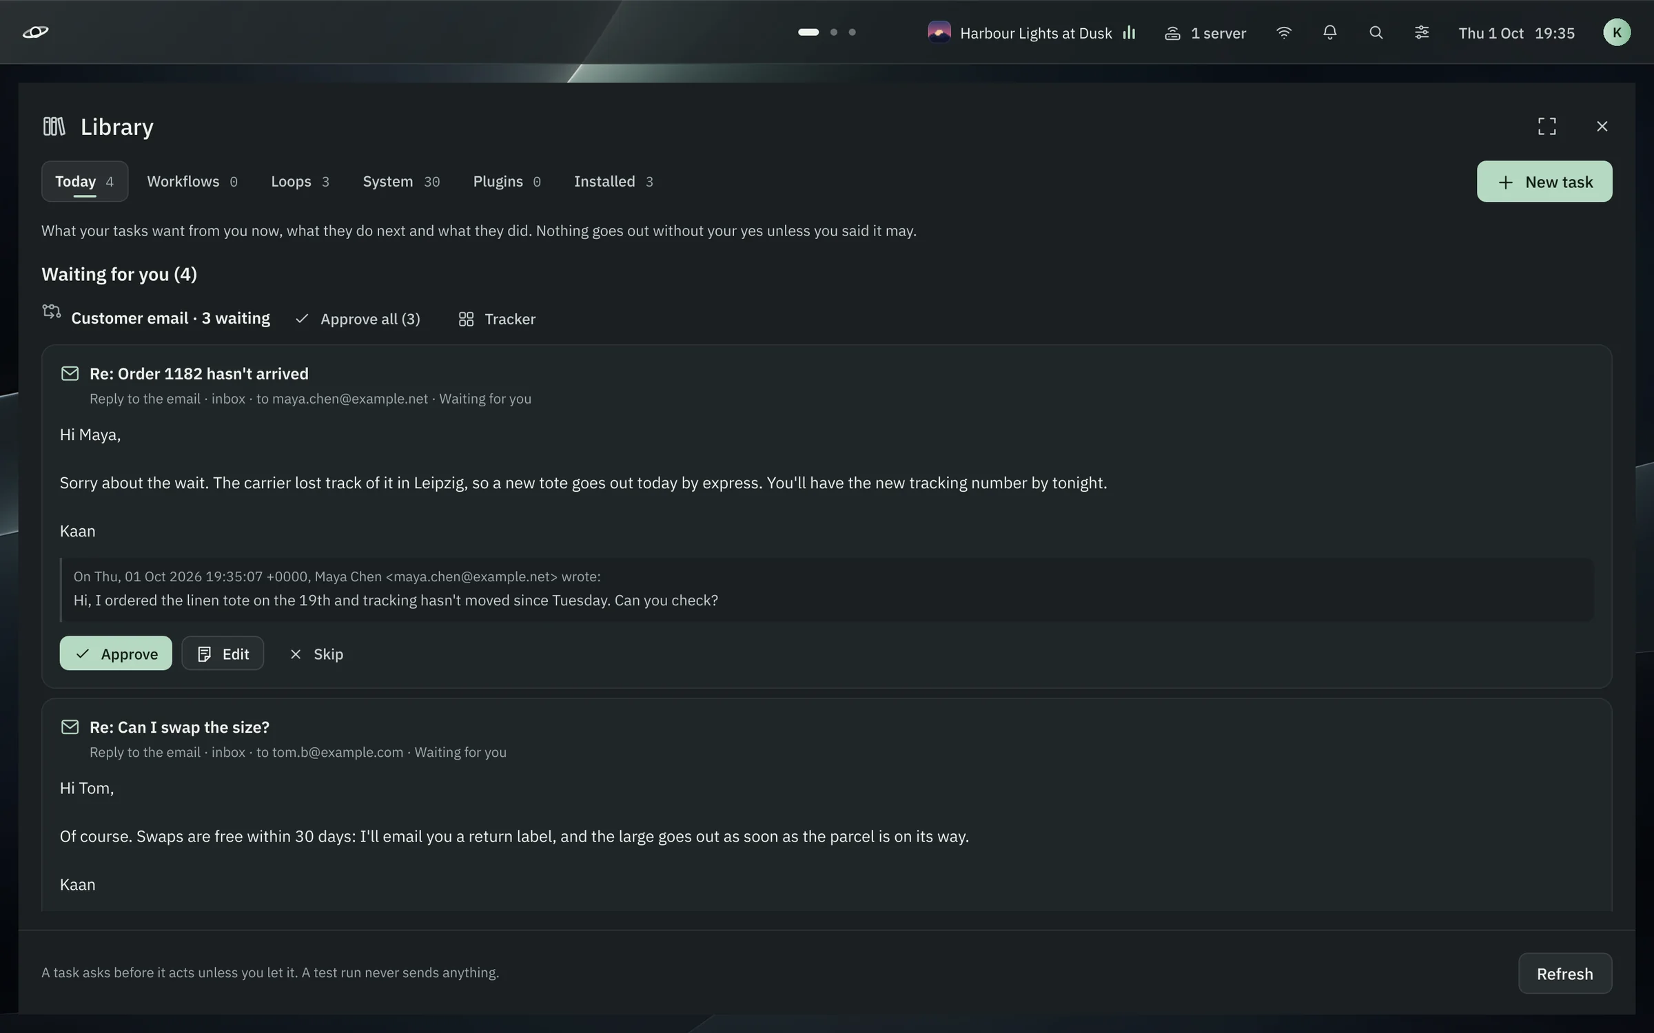Open Harbour Lights at Dusk player
This screenshot has width=1654, height=1033.
click(x=1032, y=32)
